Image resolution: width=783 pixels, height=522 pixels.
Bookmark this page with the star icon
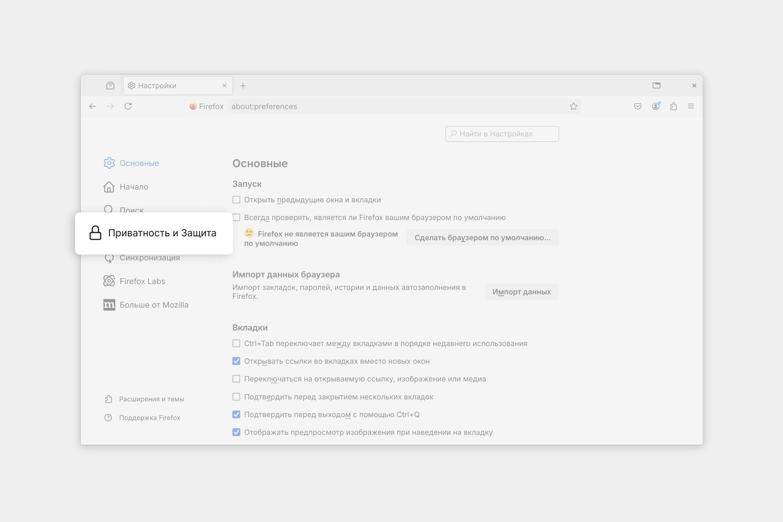573,106
